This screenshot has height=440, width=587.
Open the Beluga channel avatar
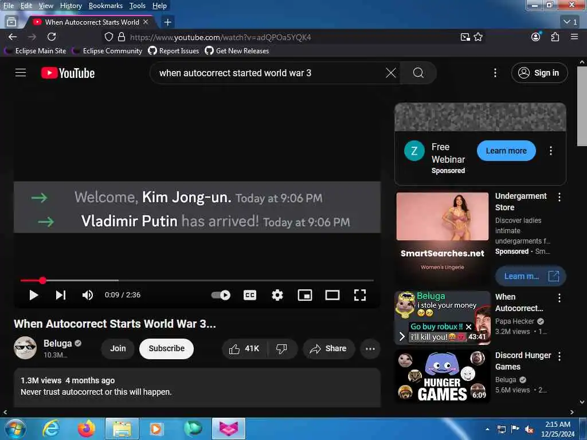25,348
